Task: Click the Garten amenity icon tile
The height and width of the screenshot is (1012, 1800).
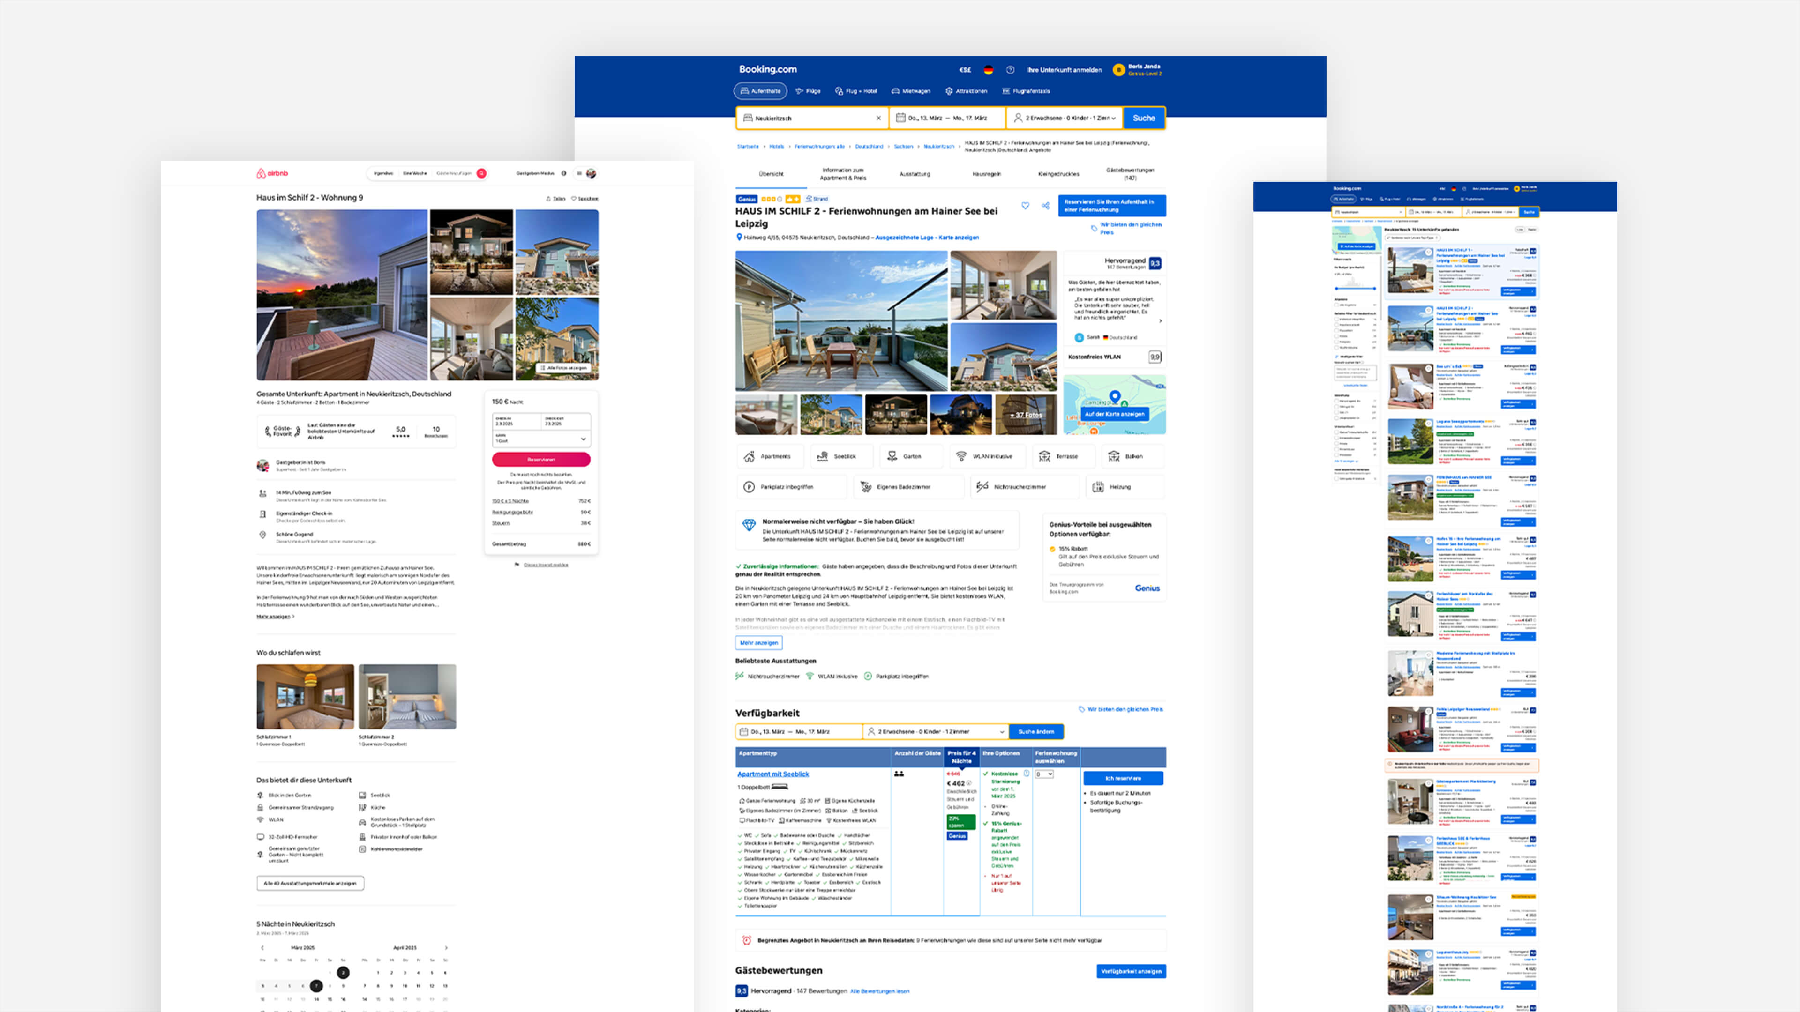Action: 910,456
